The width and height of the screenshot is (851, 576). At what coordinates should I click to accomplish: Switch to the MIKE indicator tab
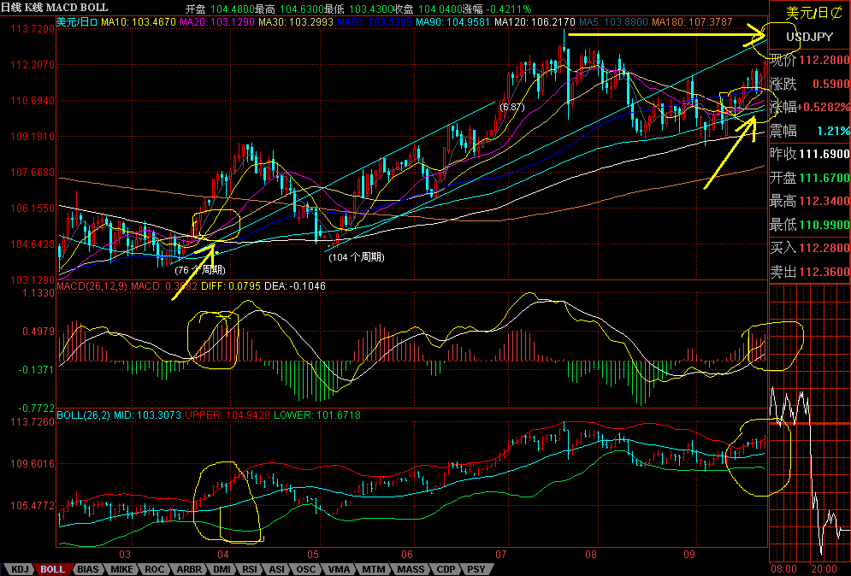tap(121, 569)
